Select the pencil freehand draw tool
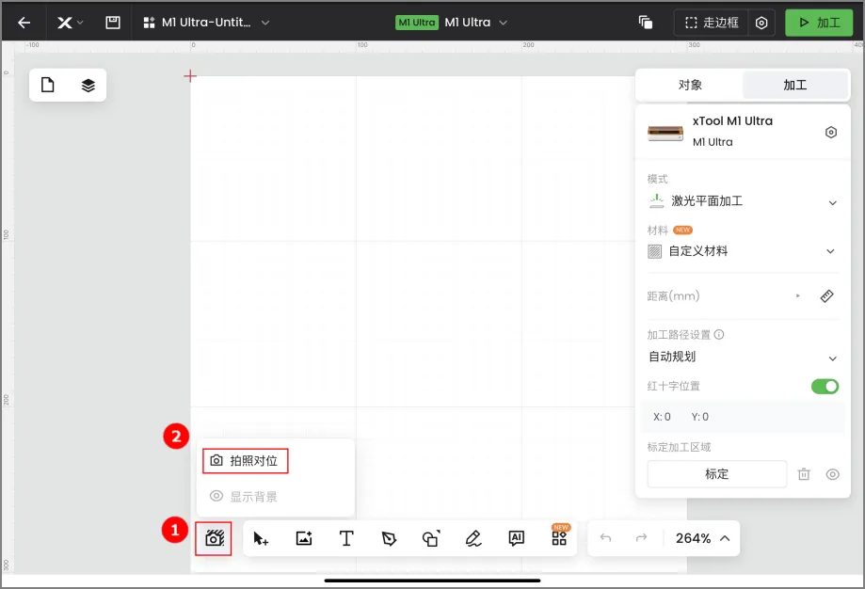This screenshot has height=589, width=865. tap(473, 538)
